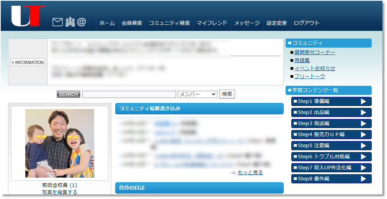Click the もっと見る link
Image resolution: width=387 pixels, height=199 pixels.
pyautogui.click(x=250, y=173)
